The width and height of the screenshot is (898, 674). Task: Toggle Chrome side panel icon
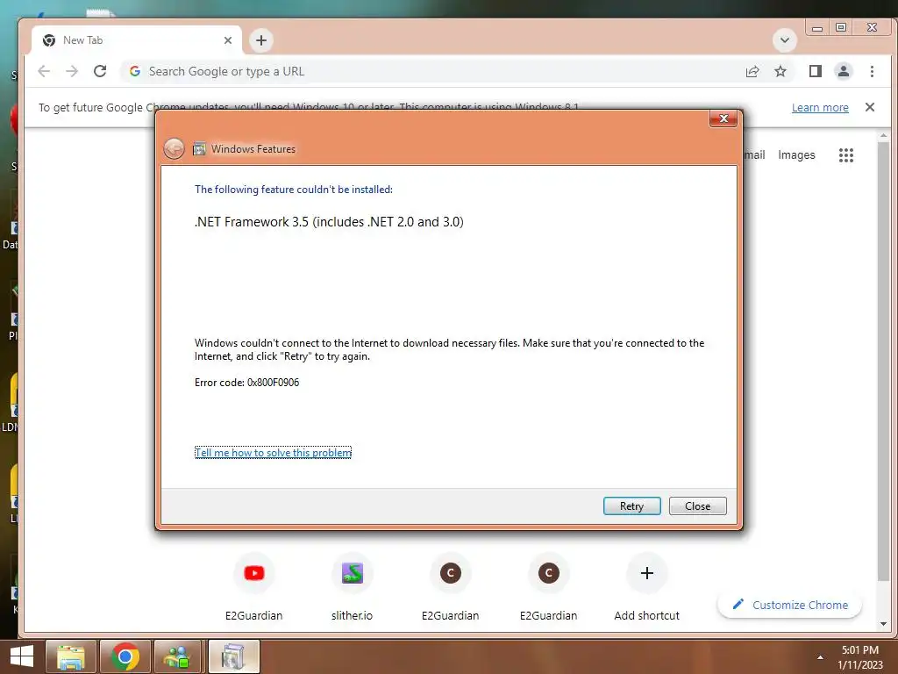tap(815, 71)
